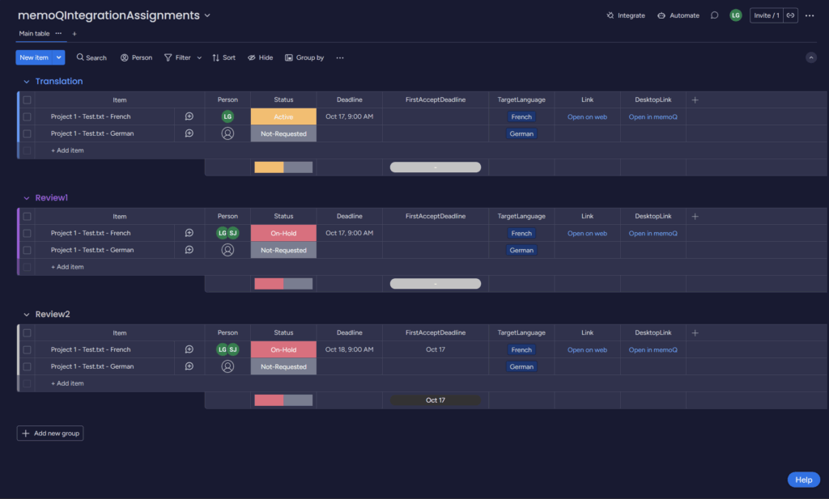Expand the board title dropdown chevron
The height and width of the screenshot is (499, 829).
(x=207, y=15)
